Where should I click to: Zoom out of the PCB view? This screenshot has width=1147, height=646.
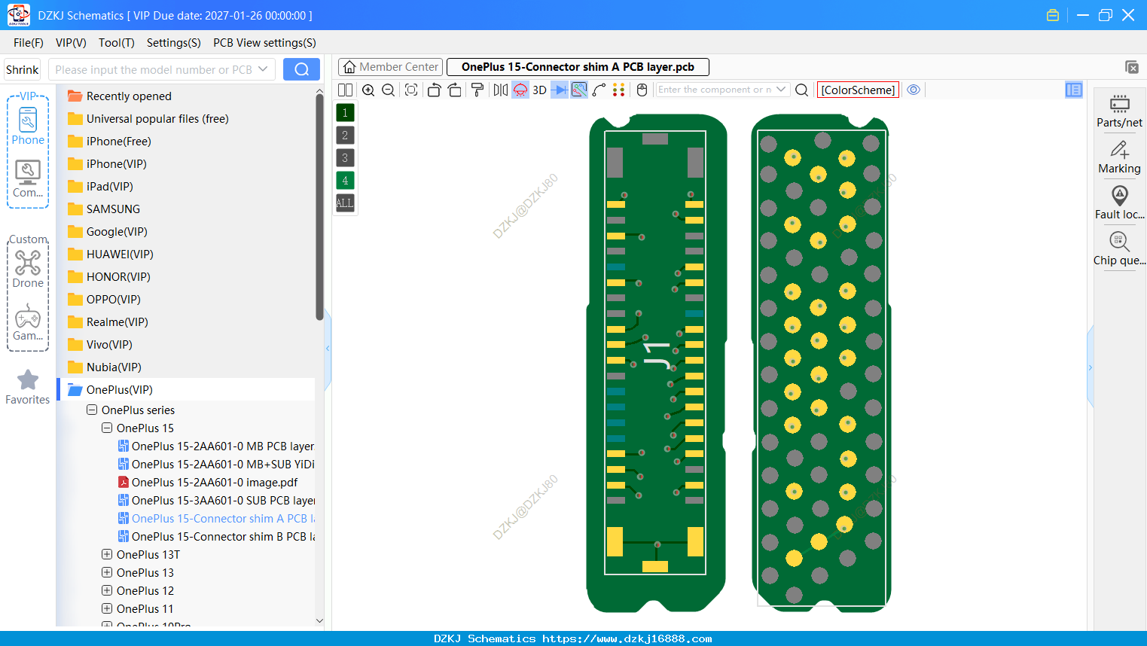389,90
